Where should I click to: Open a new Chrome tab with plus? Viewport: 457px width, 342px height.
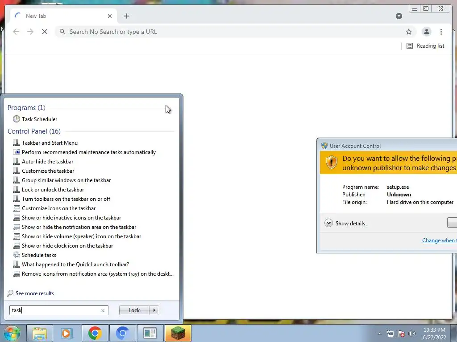click(x=126, y=16)
